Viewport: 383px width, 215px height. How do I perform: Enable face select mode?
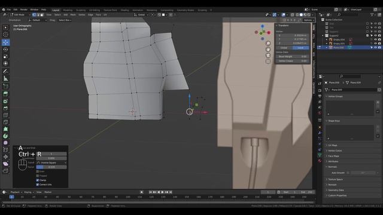pyautogui.click(x=42, y=15)
